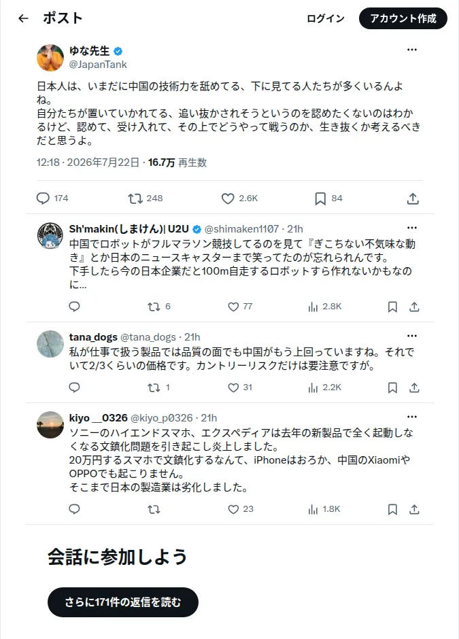Click the ログイン link
Screen dimensions: 459x639
click(326, 18)
